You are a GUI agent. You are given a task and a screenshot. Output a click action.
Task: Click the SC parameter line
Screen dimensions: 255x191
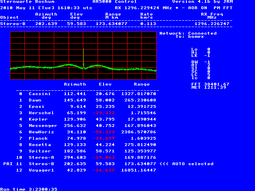[201, 72]
